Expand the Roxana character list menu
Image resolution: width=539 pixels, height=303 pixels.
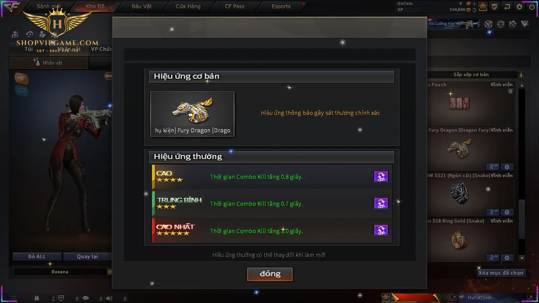click(x=109, y=272)
